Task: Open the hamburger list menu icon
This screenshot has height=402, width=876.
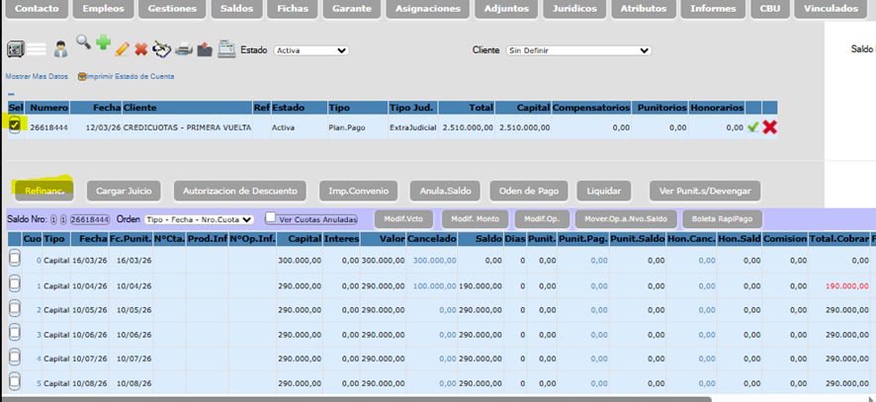Action: coord(37,49)
